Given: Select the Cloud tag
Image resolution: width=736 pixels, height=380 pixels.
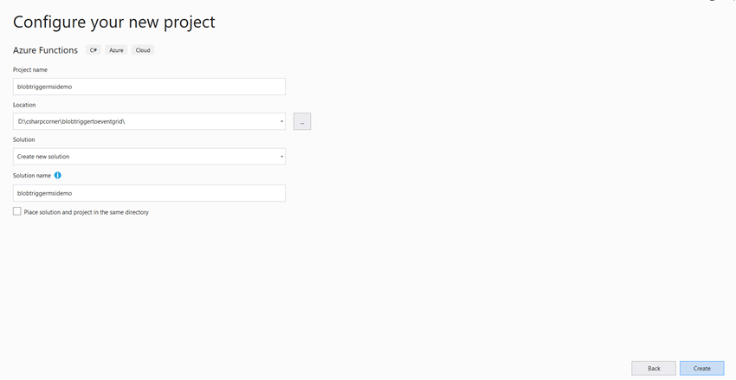Looking at the screenshot, I should pos(143,50).
